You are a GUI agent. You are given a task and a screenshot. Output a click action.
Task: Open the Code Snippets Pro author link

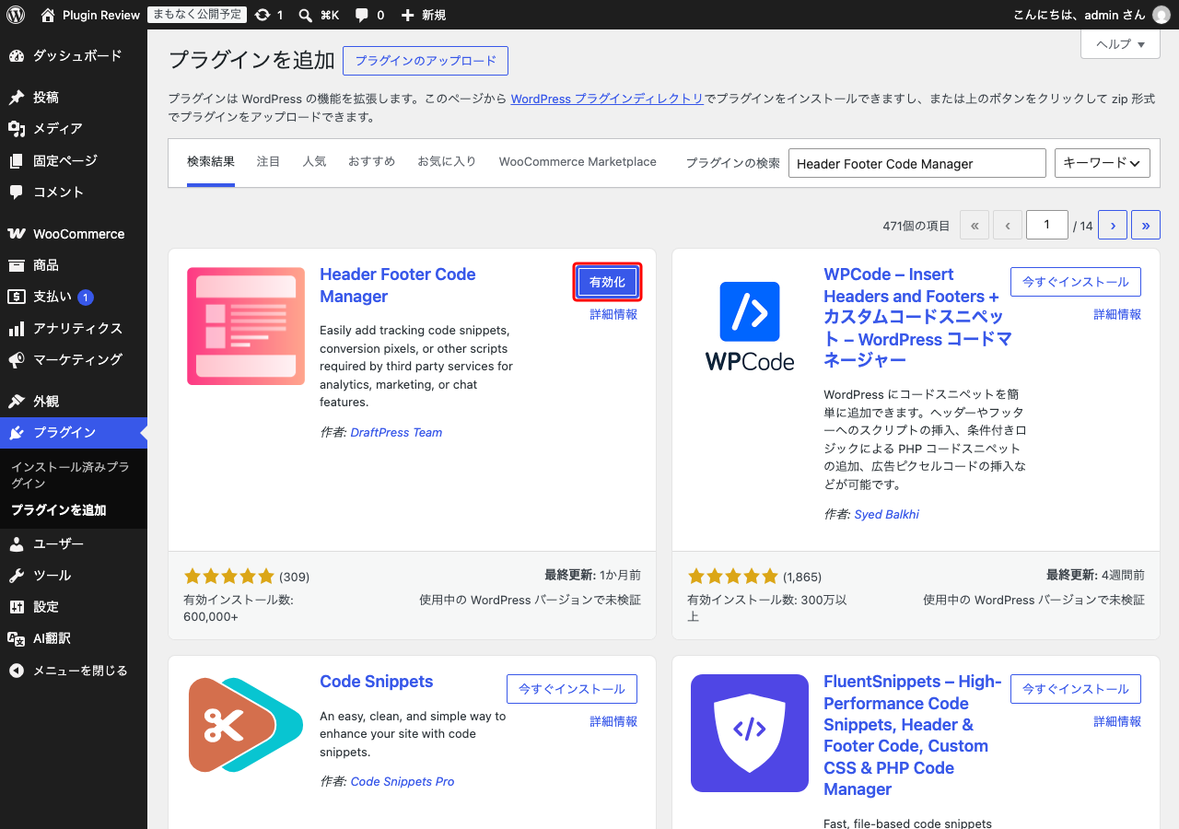403,781
